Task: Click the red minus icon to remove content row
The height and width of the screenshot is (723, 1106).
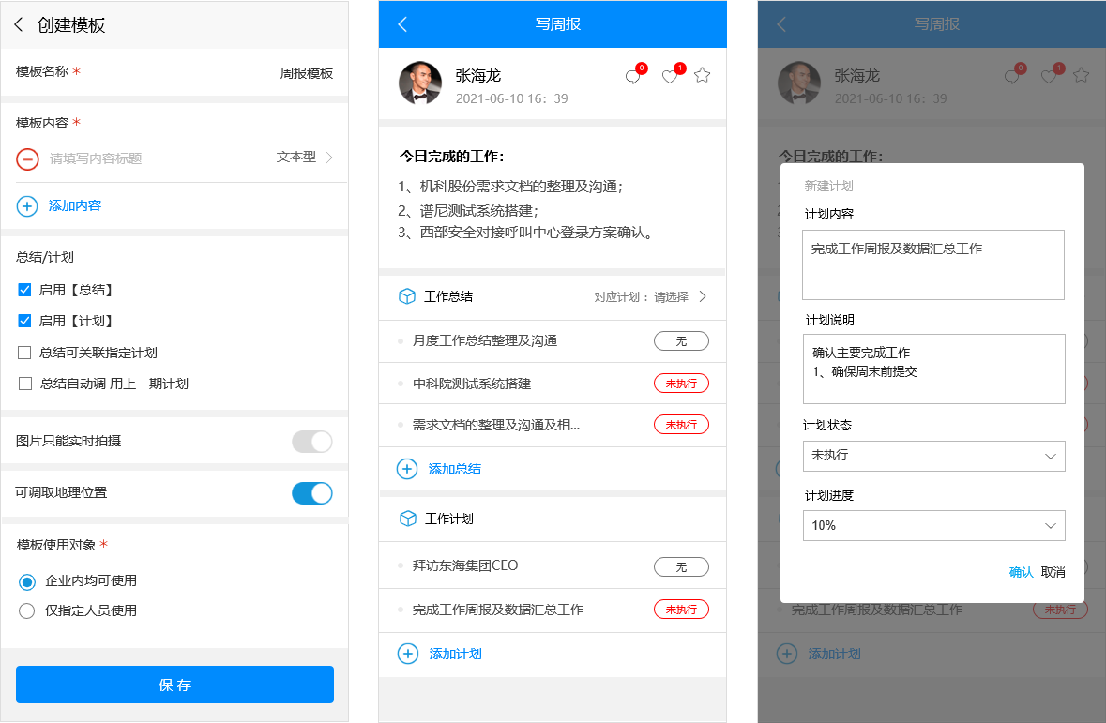Action: coord(27,159)
